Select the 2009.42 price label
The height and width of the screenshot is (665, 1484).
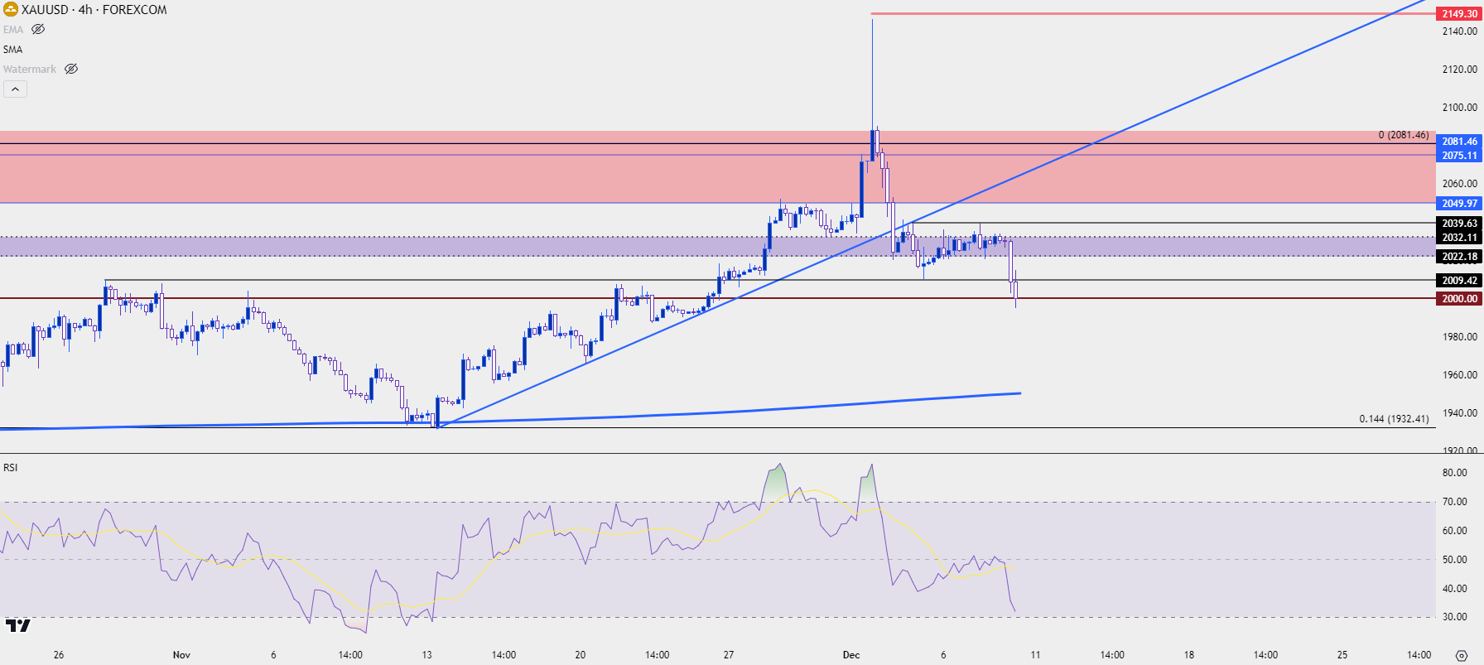pos(1459,280)
